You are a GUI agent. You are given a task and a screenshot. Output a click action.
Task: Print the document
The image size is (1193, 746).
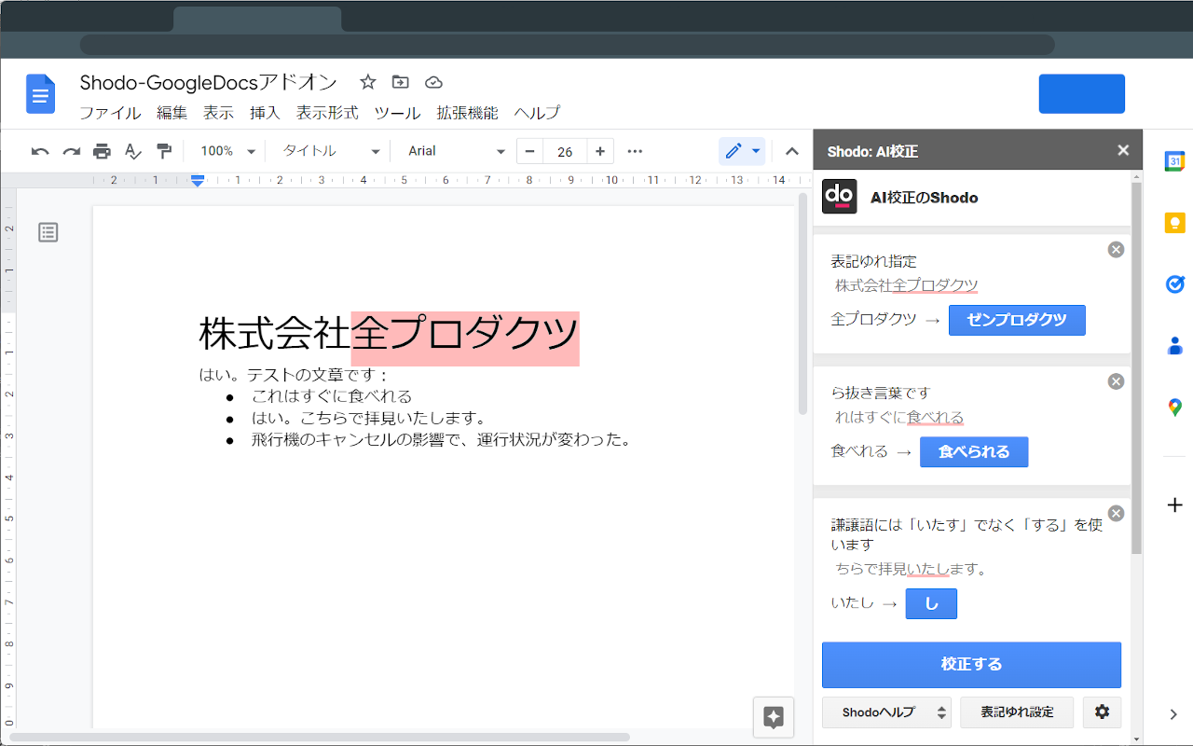tap(103, 151)
